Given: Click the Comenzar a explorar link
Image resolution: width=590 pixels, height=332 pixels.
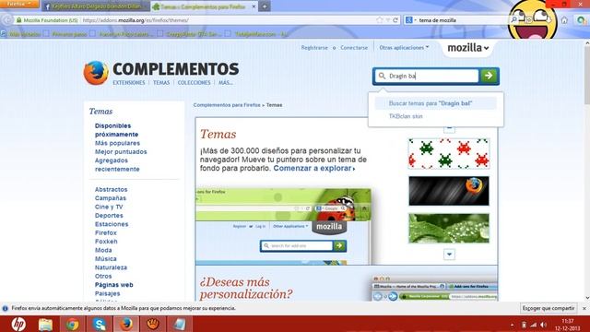Looking at the screenshot, I should [x=313, y=168].
